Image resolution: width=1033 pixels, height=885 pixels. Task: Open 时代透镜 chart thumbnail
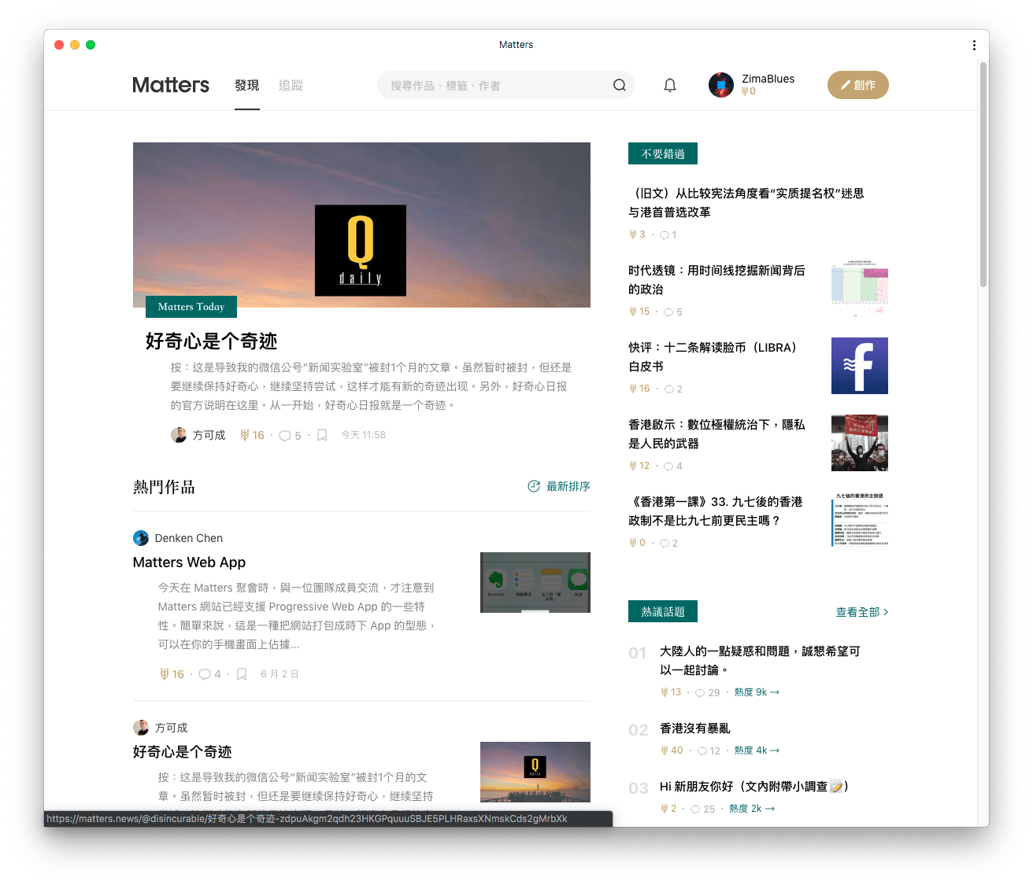[x=860, y=289]
